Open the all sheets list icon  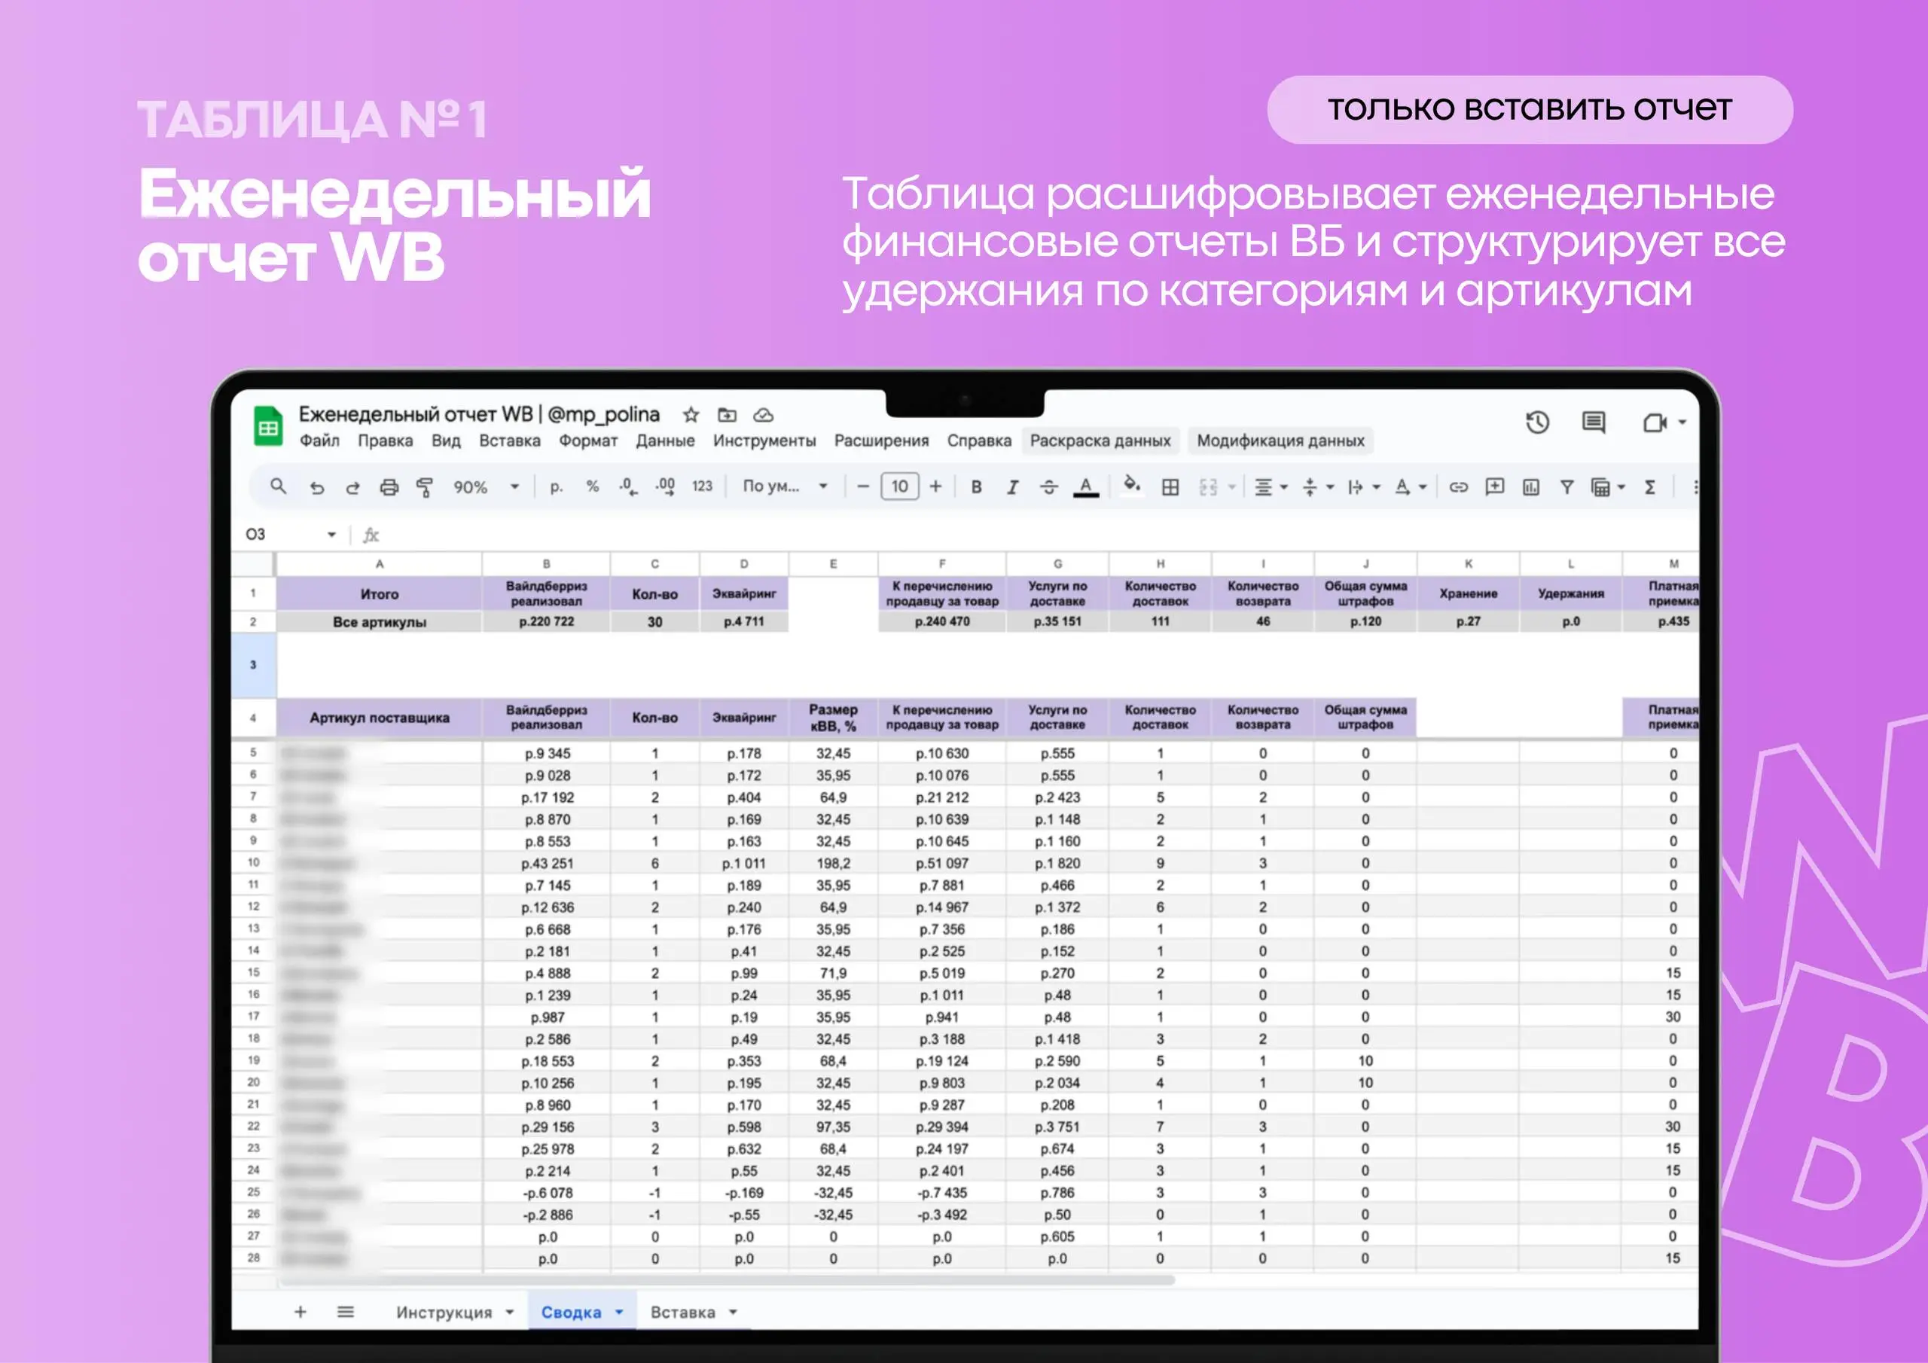[345, 1312]
